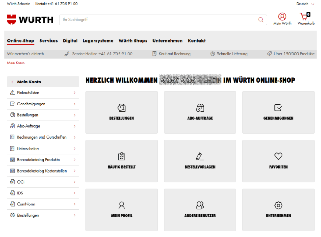The width and height of the screenshot is (321, 237).
Task: Click the Barcodekatalog Kostenstellen barcode icon
Action: click(12, 171)
